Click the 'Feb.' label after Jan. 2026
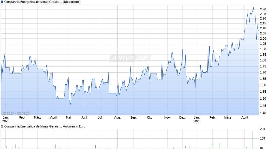The width and height of the screenshot is (271, 151). coord(212,118)
